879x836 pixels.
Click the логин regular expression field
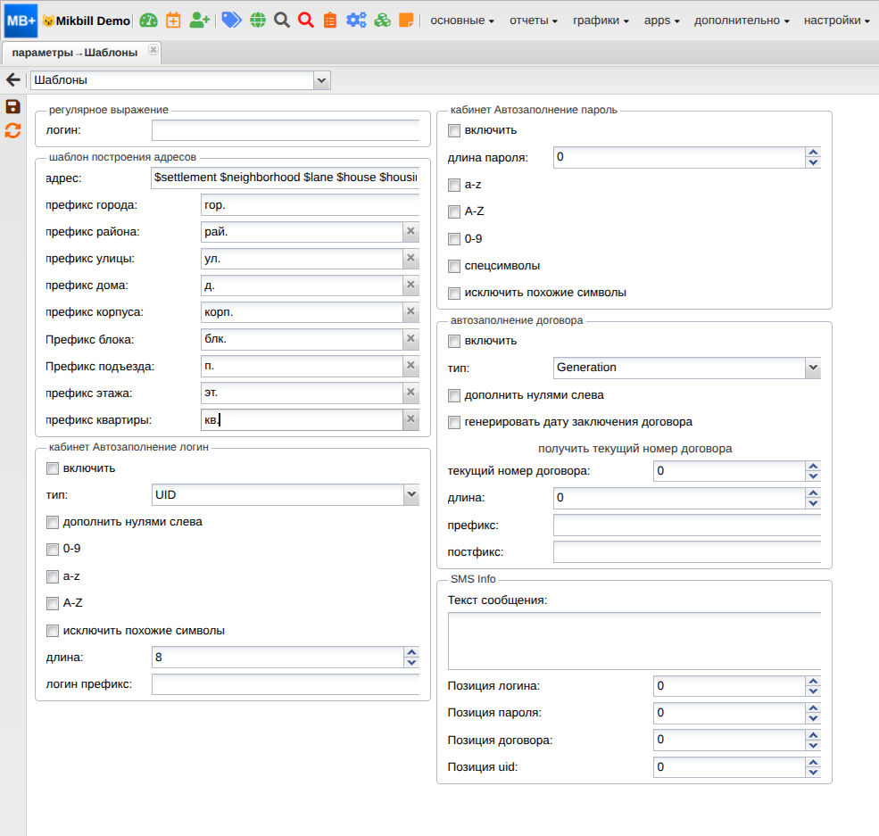[x=286, y=130]
